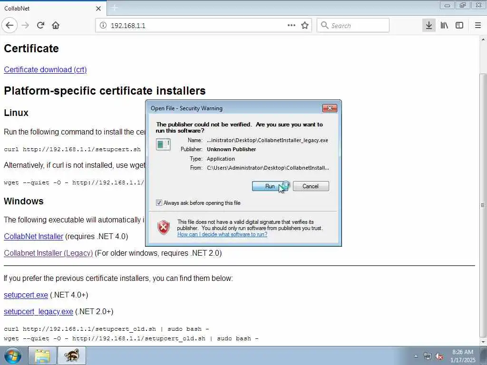Download the CollabNet Installer link
Image resolution: width=487 pixels, height=365 pixels.
point(34,237)
